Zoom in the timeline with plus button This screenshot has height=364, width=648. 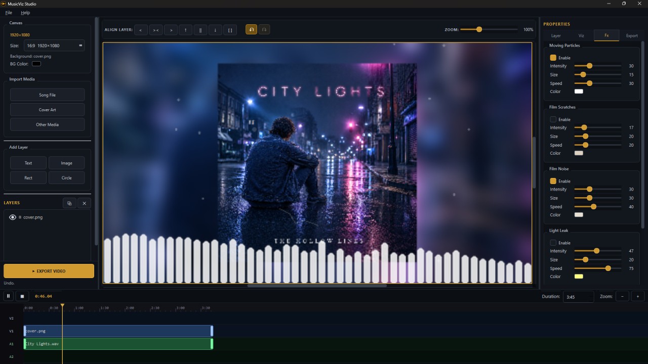click(x=638, y=296)
